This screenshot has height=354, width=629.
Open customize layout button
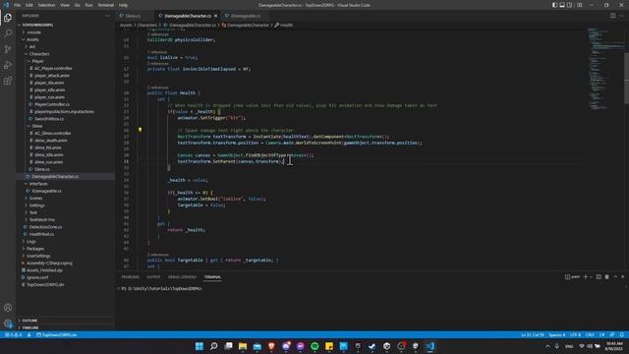pos(579,5)
